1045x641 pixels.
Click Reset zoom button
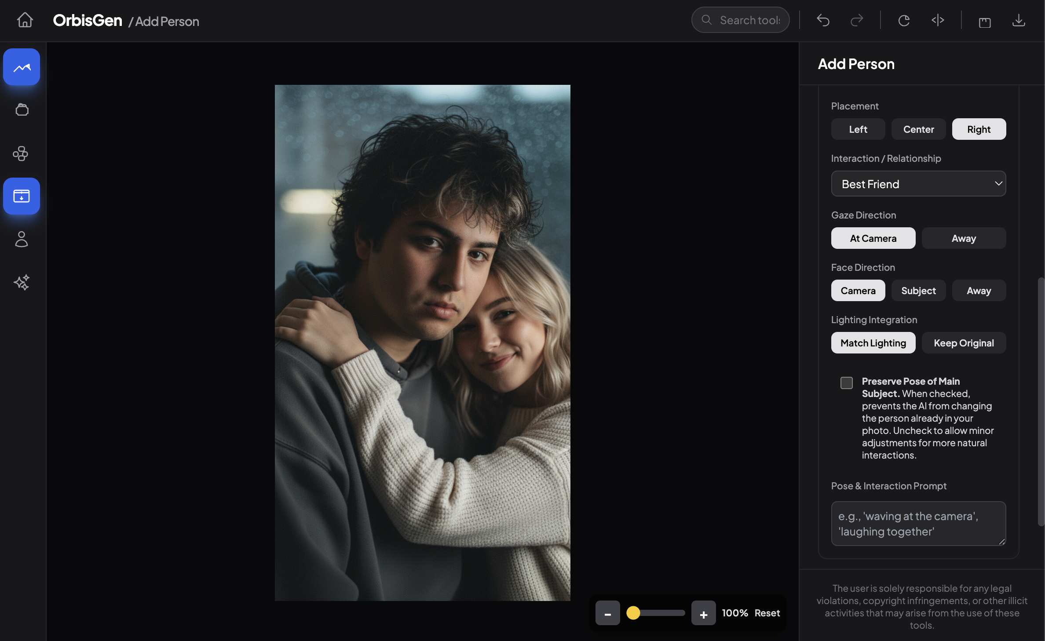pos(767,613)
